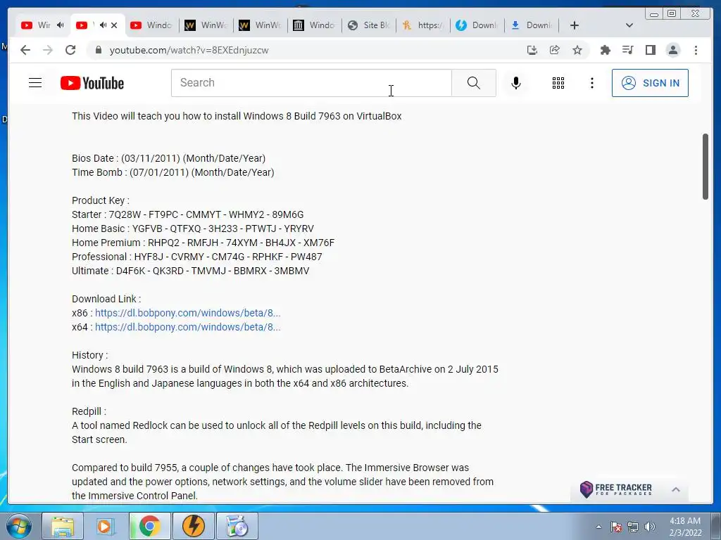Click the volume speaker tray icon
This screenshot has height=540, width=721.
[650, 527]
